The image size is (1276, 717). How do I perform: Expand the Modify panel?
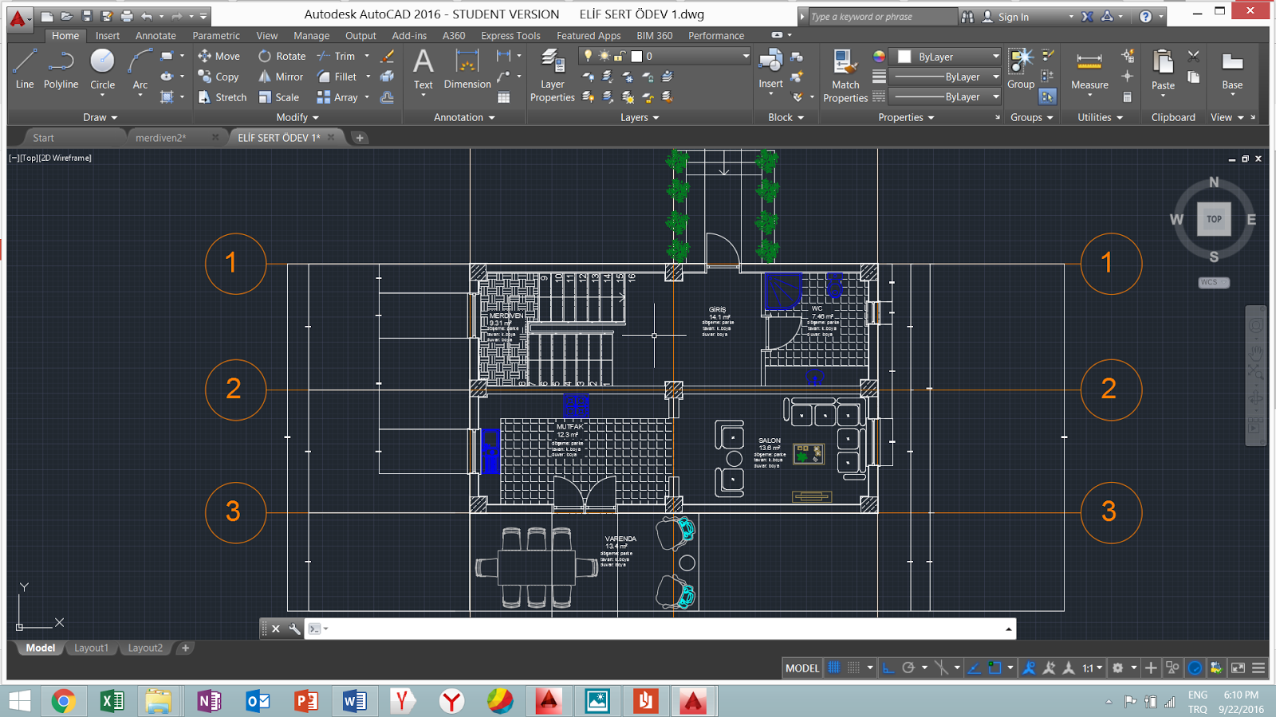tap(297, 117)
